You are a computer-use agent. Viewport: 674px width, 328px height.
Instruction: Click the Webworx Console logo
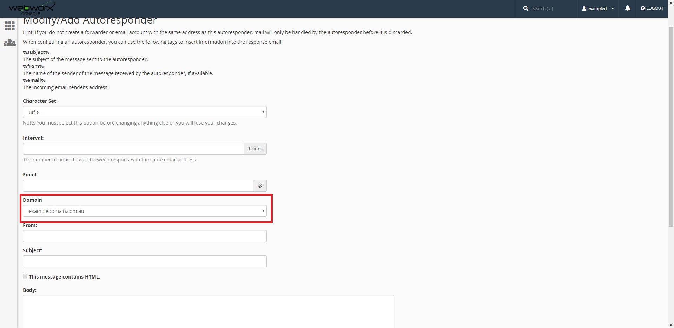tap(32, 8)
